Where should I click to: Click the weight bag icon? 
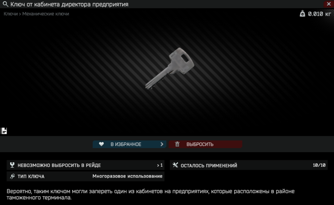302,14
